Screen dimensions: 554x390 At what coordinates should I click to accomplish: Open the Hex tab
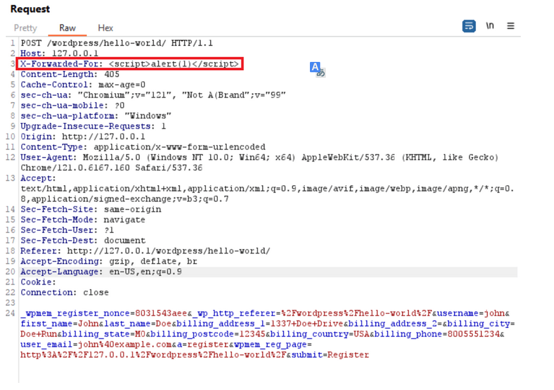(105, 28)
